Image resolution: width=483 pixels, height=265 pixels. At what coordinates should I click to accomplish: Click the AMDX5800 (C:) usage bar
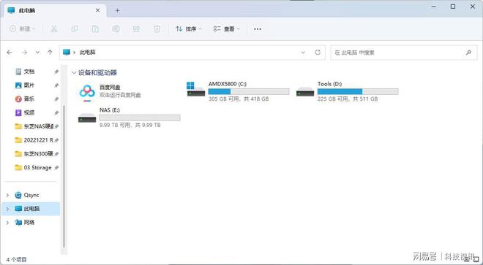[249, 91]
